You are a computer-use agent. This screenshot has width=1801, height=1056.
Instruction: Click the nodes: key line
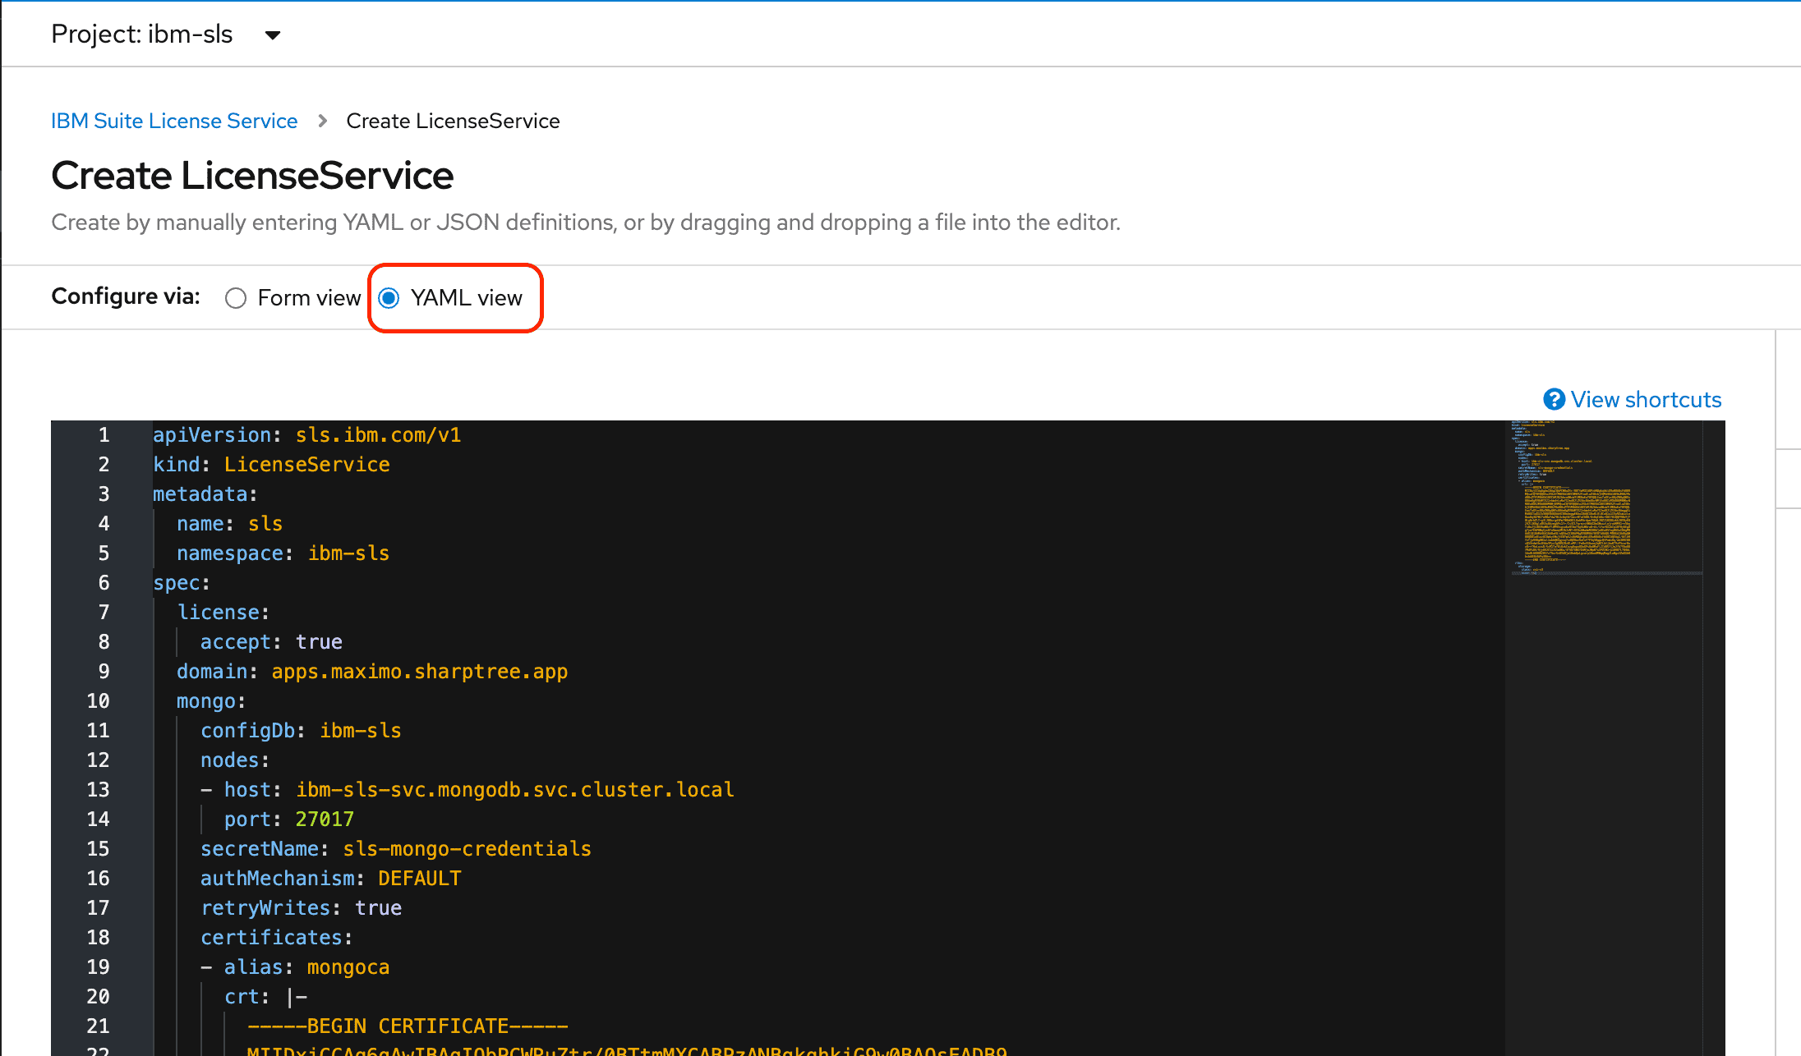[x=235, y=760]
